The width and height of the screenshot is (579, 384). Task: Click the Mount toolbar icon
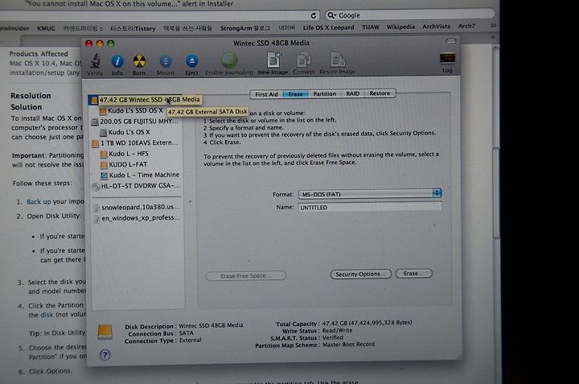pyautogui.click(x=166, y=61)
